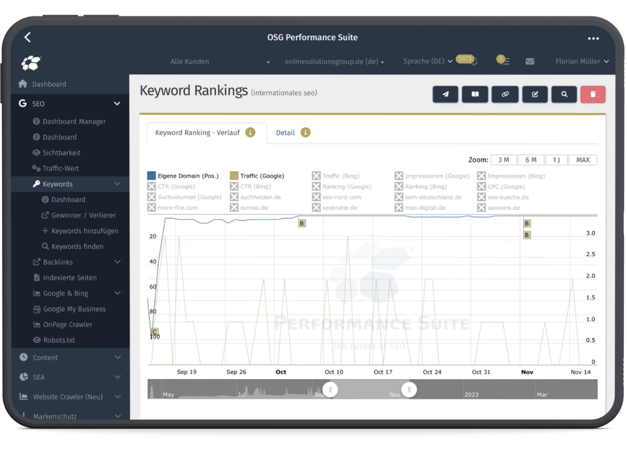The width and height of the screenshot is (627, 453).
Task: Set chart zoom to MAX
Action: [583, 160]
